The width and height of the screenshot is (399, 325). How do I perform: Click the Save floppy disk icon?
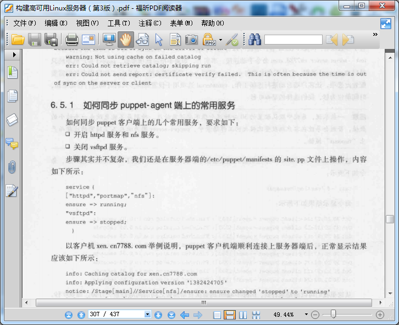tap(35, 40)
